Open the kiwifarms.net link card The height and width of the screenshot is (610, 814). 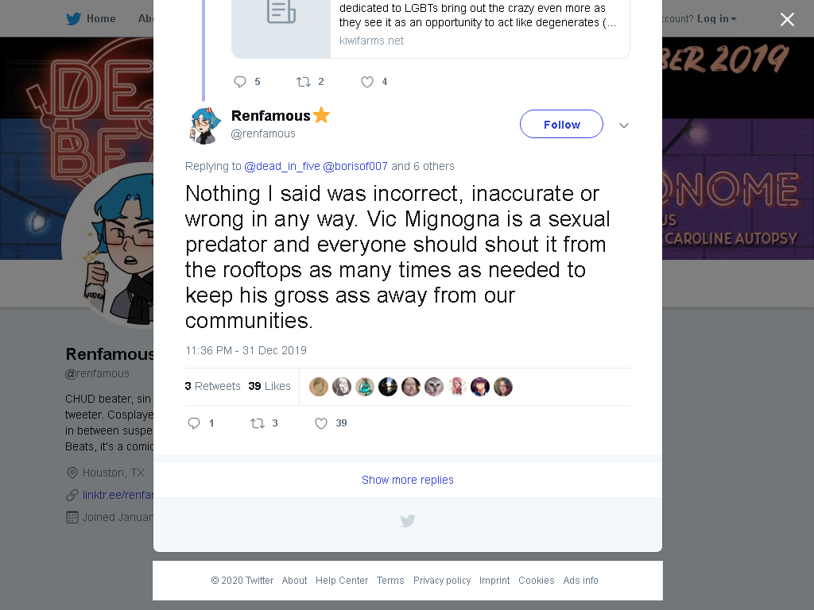tap(430, 29)
